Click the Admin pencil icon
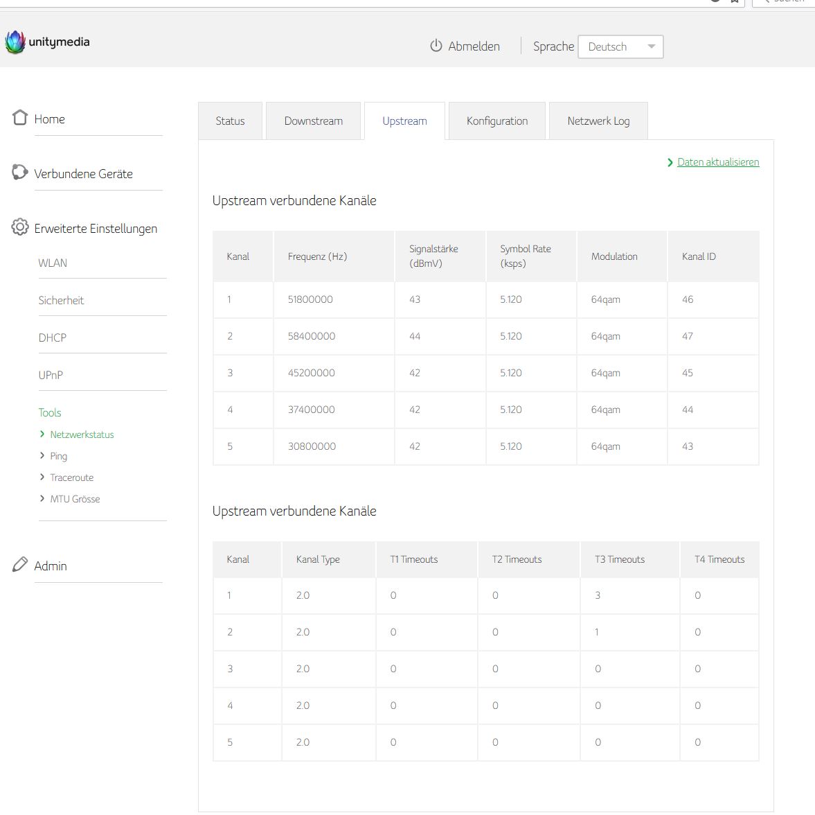The width and height of the screenshot is (815, 815). tap(20, 564)
